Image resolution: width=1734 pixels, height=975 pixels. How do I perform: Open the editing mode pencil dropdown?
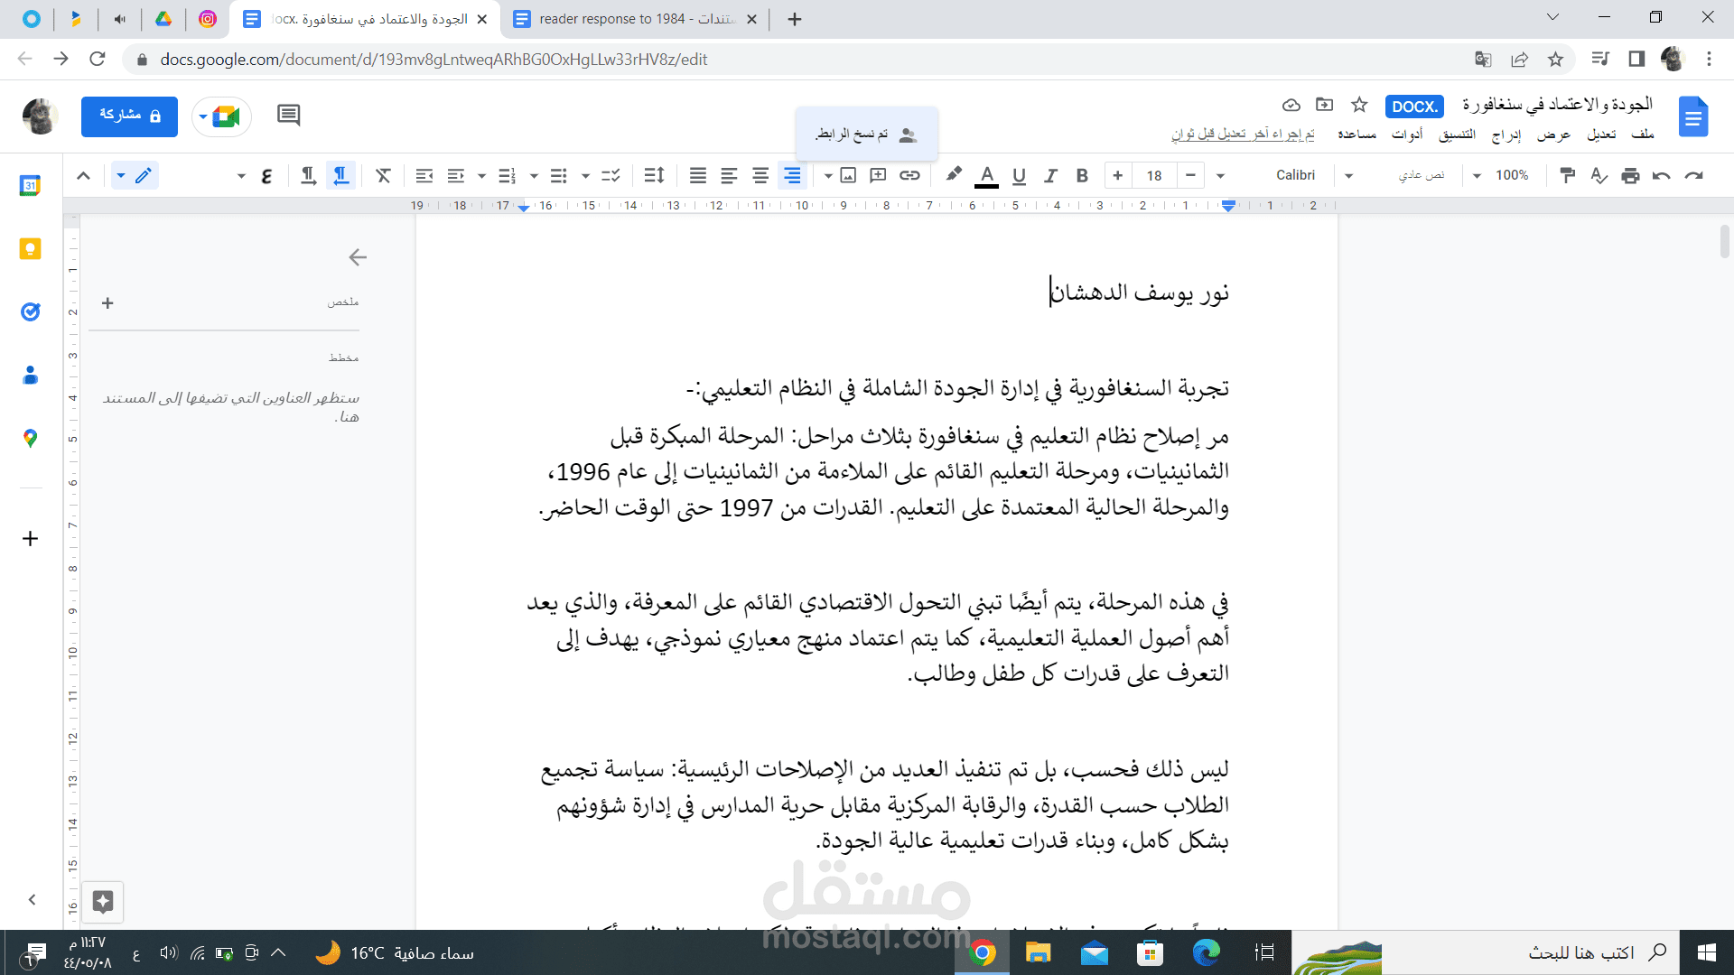135,175
